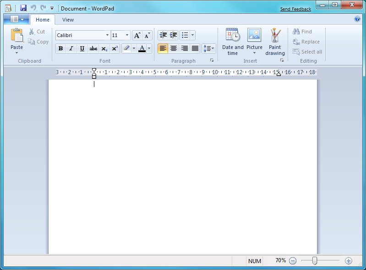Click inside the blank document page
Image resolution: width=366 pixels, height=270 pixels.
pos(183,165)
